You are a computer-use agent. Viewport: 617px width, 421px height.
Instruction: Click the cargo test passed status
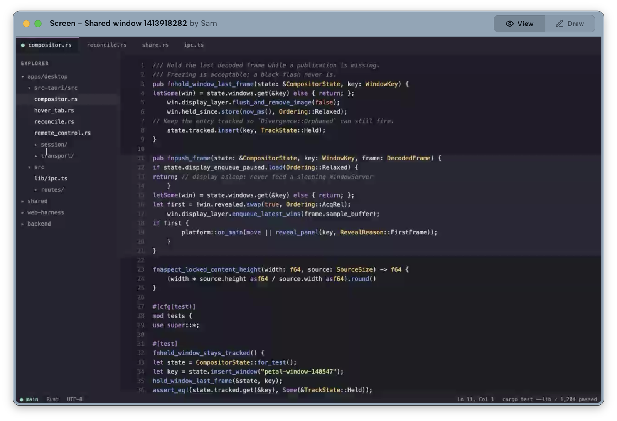[550, 399]
